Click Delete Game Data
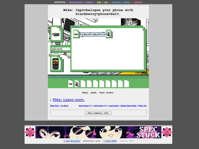Screen dimensions: 199x149 coord(128,106)
